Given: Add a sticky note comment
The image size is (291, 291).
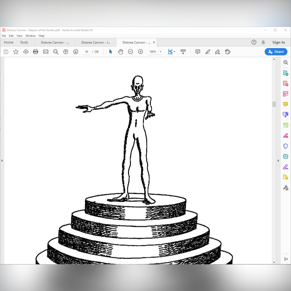Looking at the screenshot, I should pyautogui.click(x=198, y=52).
